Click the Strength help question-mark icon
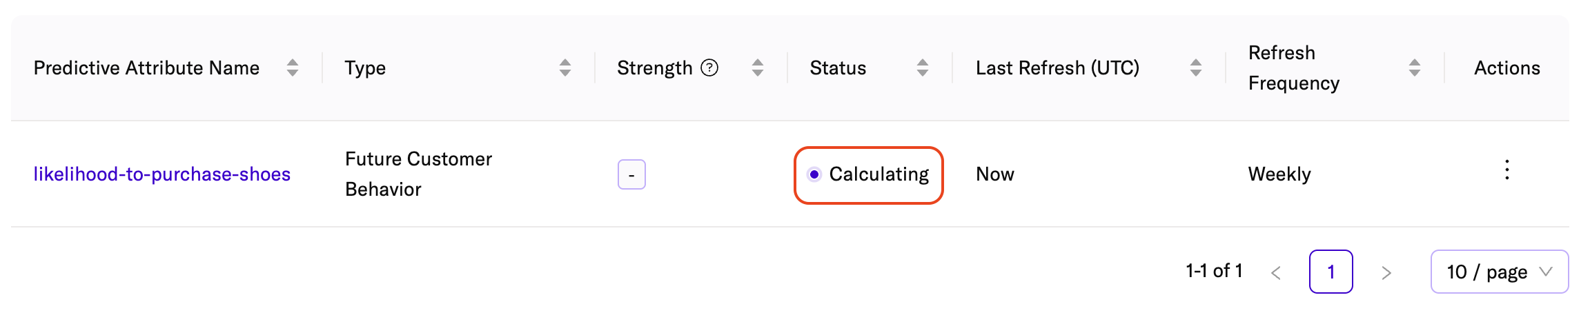This screenshot has width=1590, height=324. click(x=709, y=68)
